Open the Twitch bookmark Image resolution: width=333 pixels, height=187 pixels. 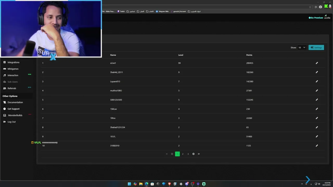(121, 11)
